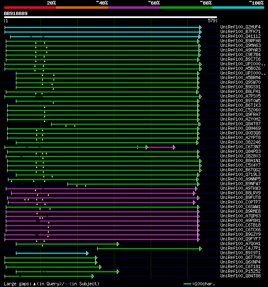Open the UniRef100_B9FUT8 hit
The image size is (268, 287).
click(x=240, y=197)
